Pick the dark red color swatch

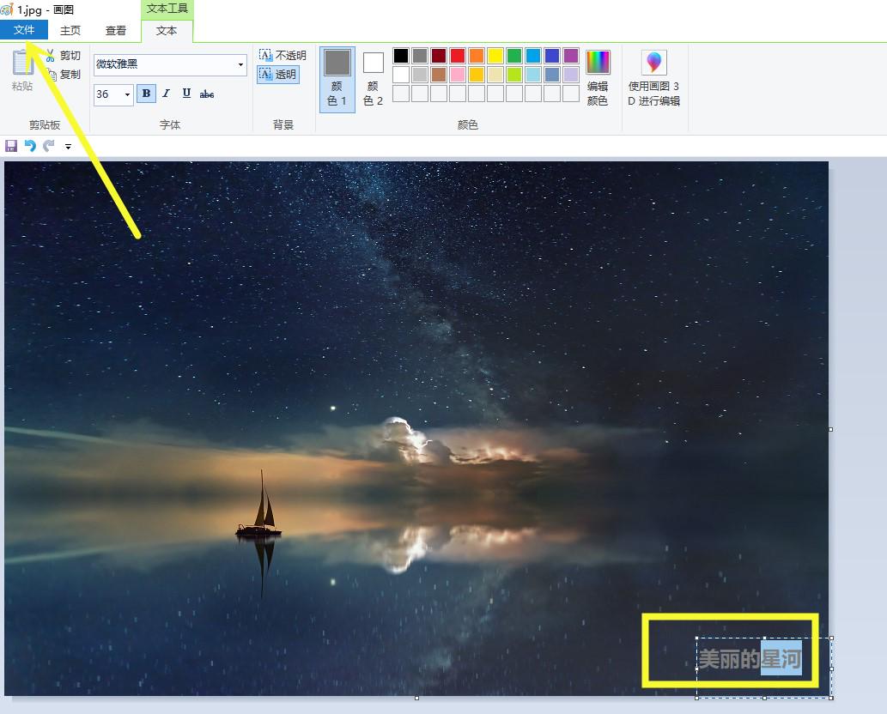pos(439,56)
